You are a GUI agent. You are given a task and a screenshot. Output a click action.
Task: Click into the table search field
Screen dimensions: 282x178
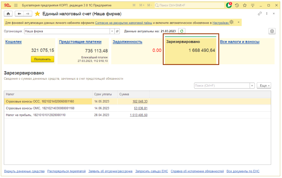click(x=222, y=86)
